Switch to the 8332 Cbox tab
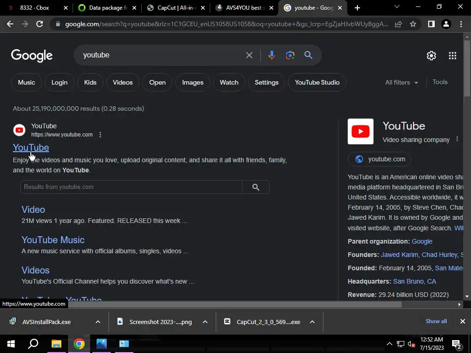The image size is (471, 353). tap(35, 8)
